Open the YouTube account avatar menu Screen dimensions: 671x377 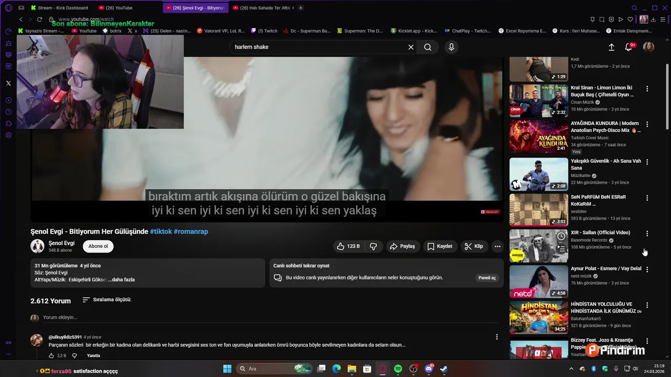click(x=648, y=47)
